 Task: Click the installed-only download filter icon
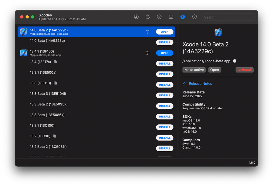pyautogui.click(x=171, y=17)
